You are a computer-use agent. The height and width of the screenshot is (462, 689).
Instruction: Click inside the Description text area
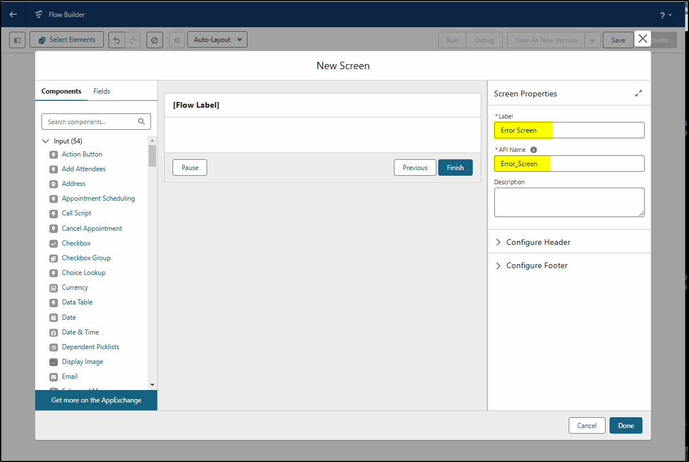[569, 201]
